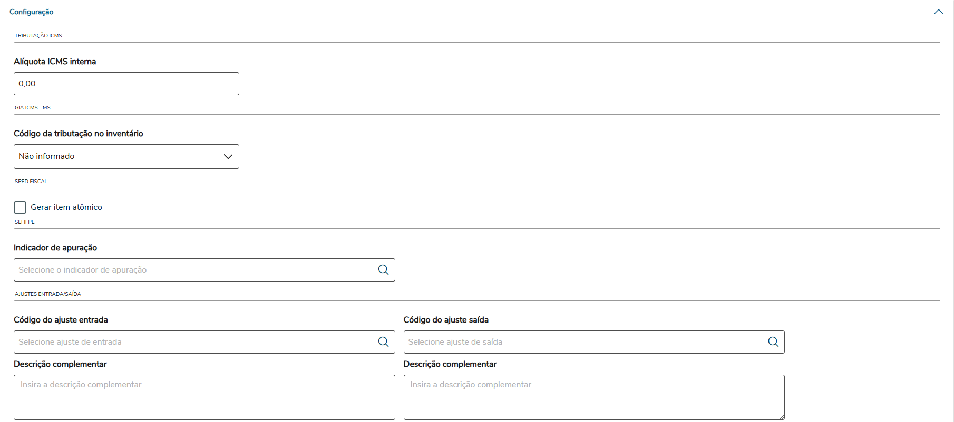Viewport: 954px width, 422px height.
Task: Click search icon in Indicador de apuração
Action: (x=383, y=270)
